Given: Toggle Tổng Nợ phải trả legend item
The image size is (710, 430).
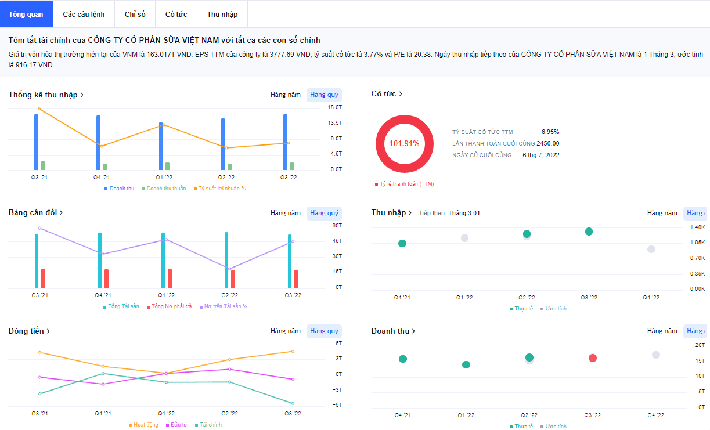Looking at the screenshot, I should 169,306.
